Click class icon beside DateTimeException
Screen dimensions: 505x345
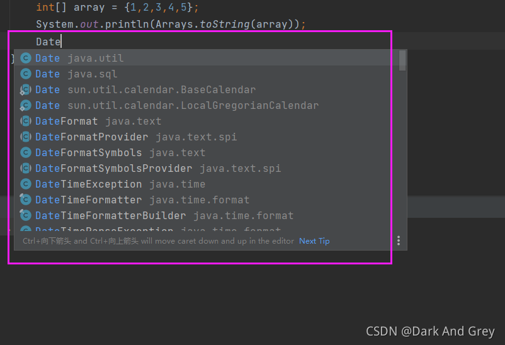pyautogui.click(x=26, y=184)
